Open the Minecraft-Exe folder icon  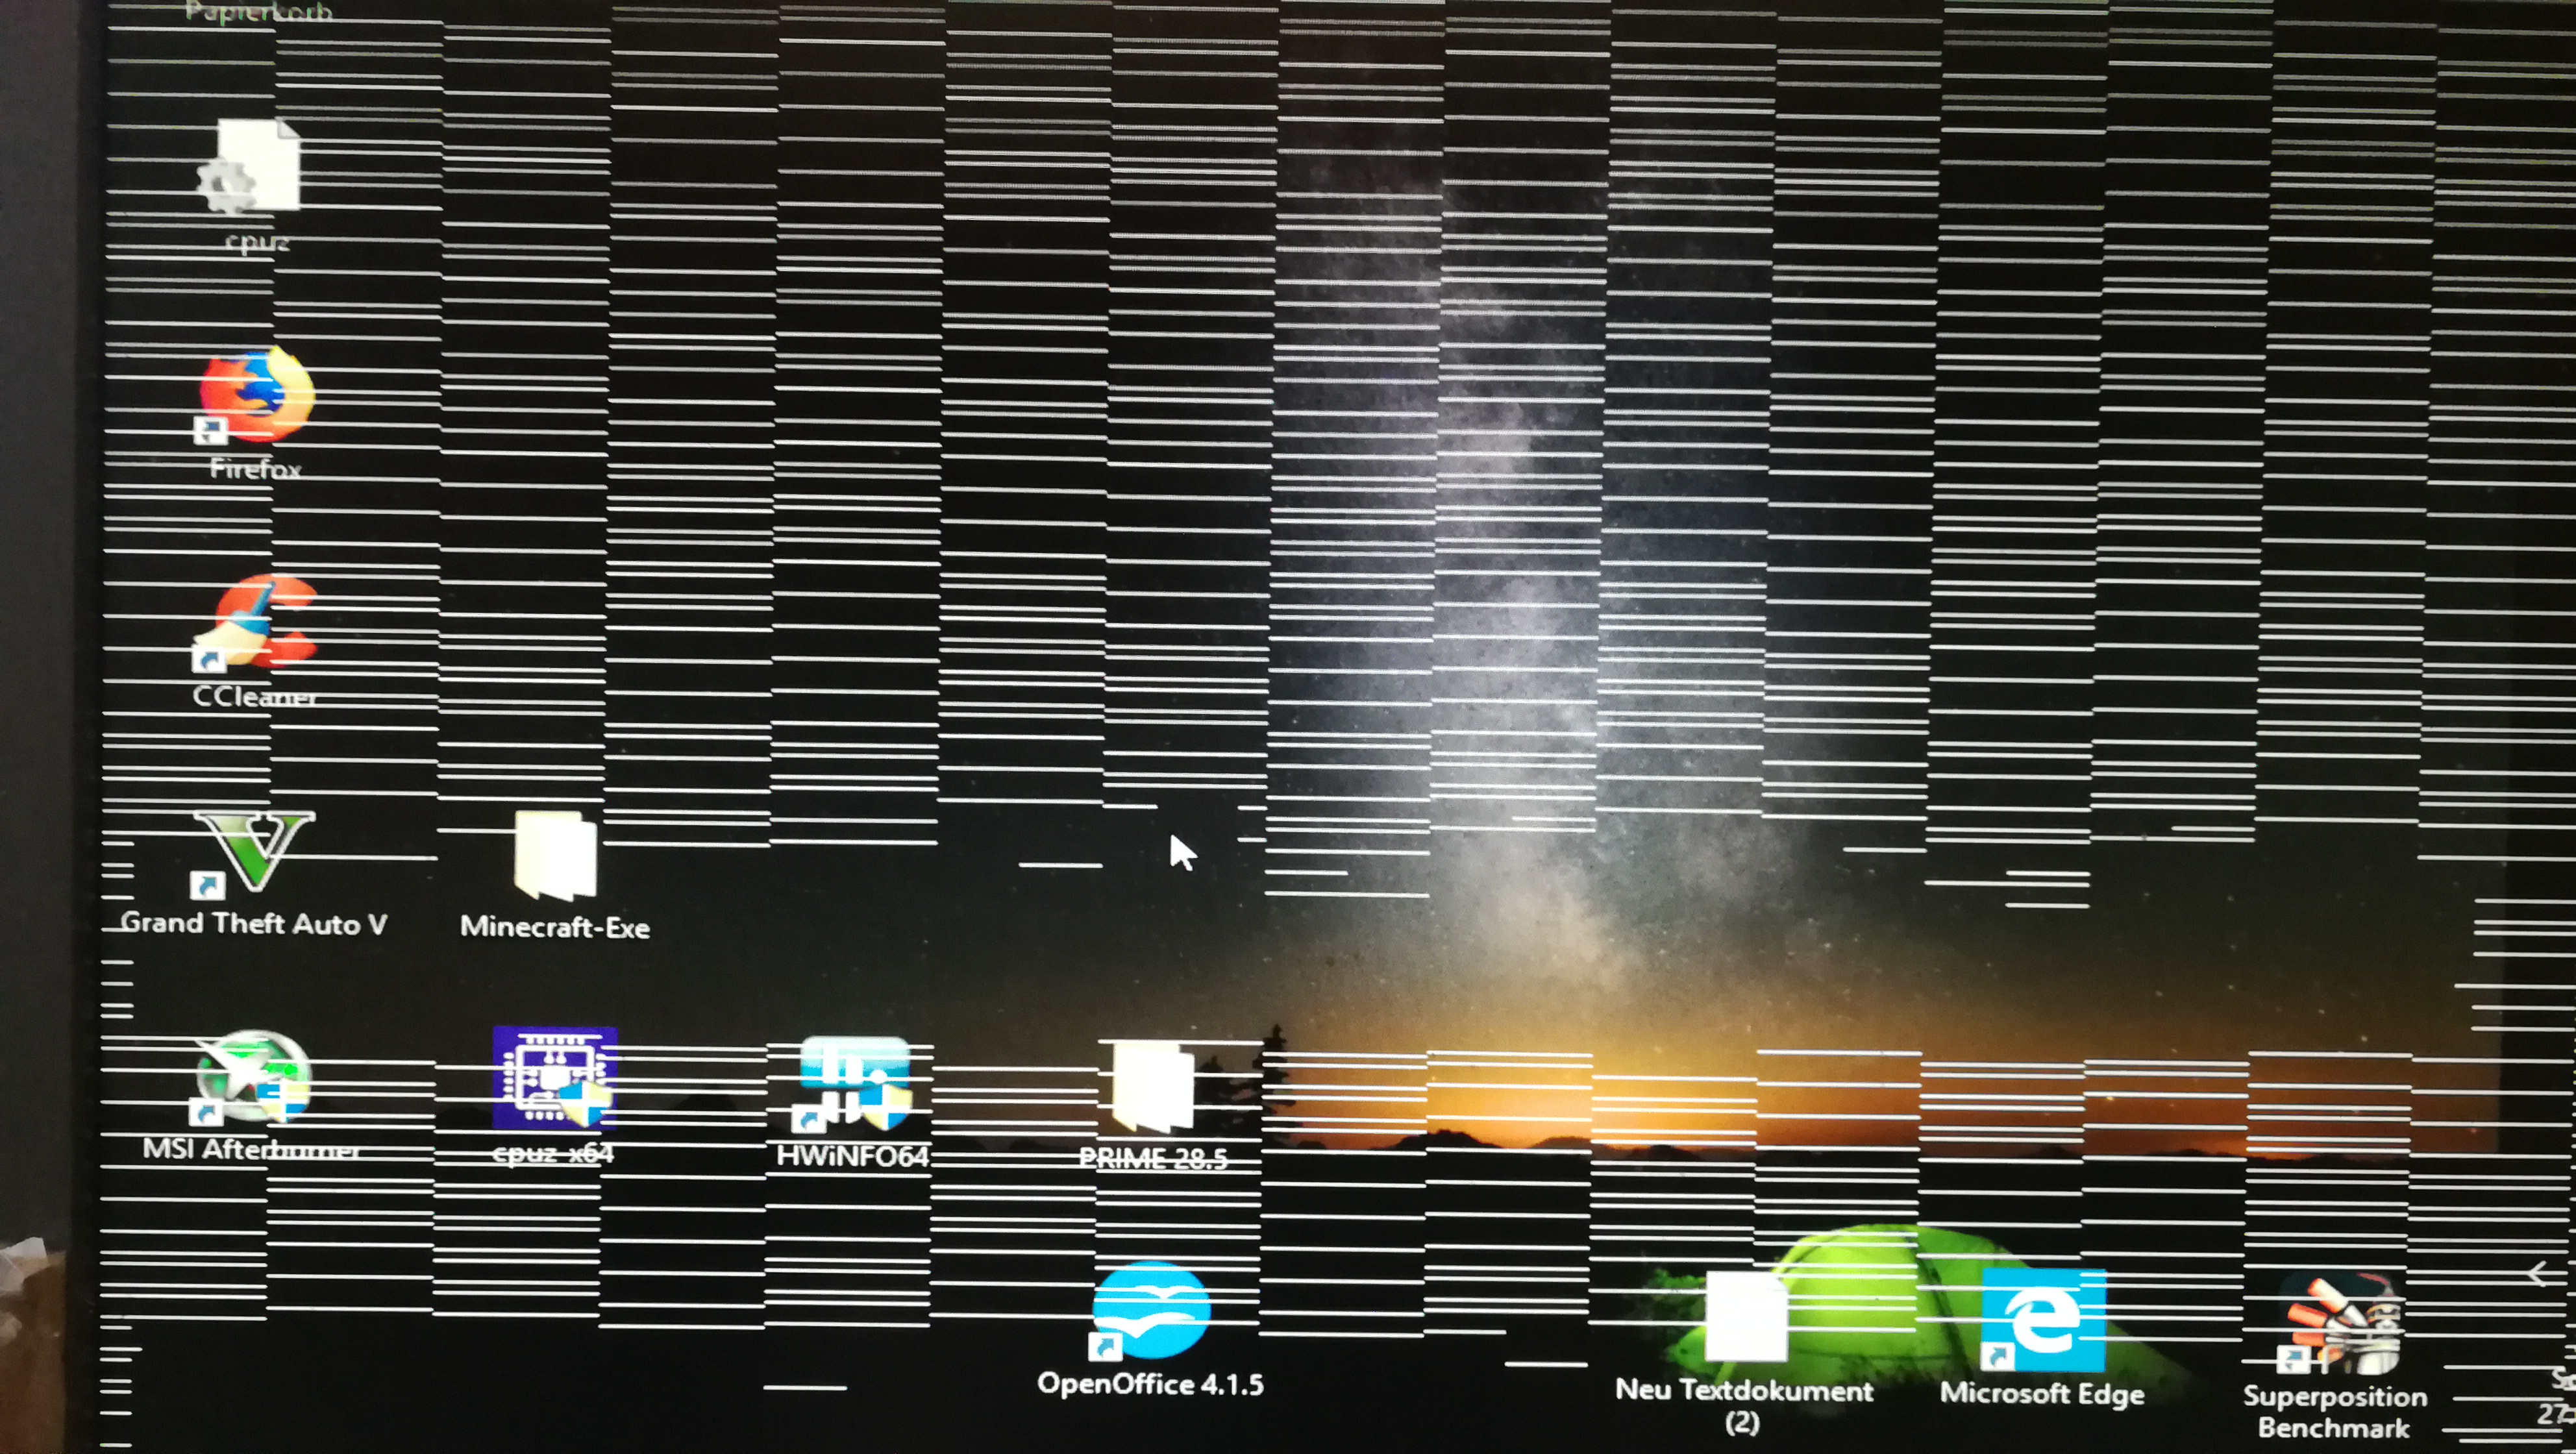(x=555, y=854)
